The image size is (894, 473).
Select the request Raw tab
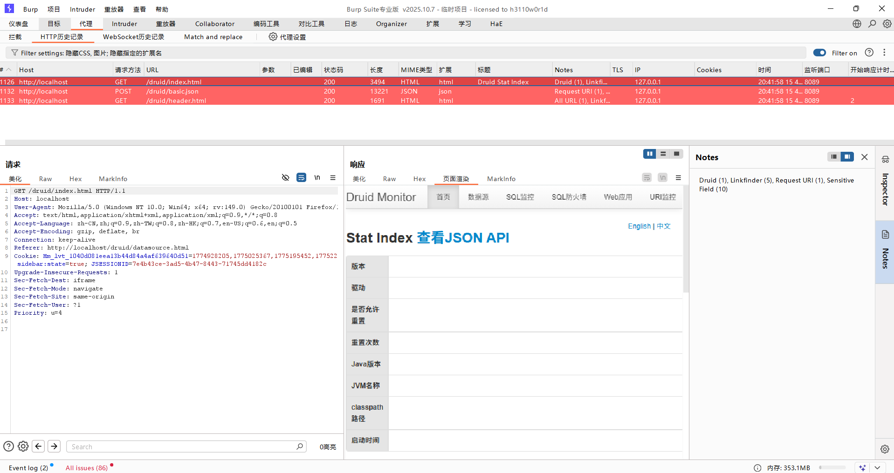(46, 179)
